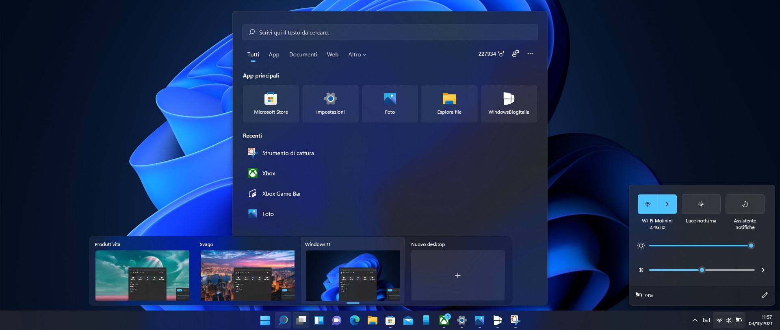Click the battery 74% indicator in quick settings

(x=645, y=295)
